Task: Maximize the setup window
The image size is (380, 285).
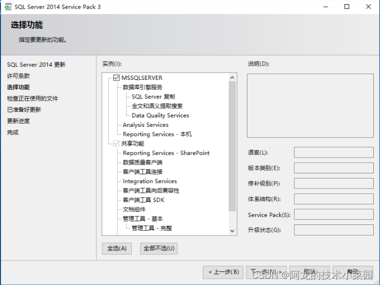Action: click(x=347, y=7)
